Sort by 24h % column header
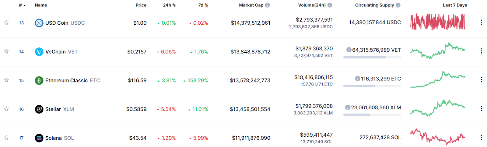 point(169,5)
